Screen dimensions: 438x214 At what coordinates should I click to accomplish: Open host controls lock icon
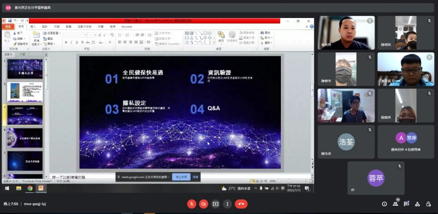[x=429, y=204]
